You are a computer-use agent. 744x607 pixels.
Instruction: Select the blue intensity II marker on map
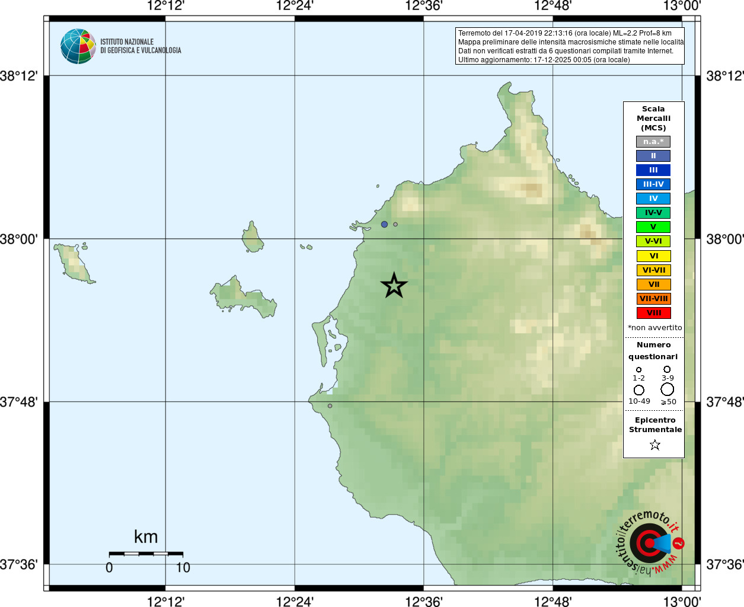384,224
